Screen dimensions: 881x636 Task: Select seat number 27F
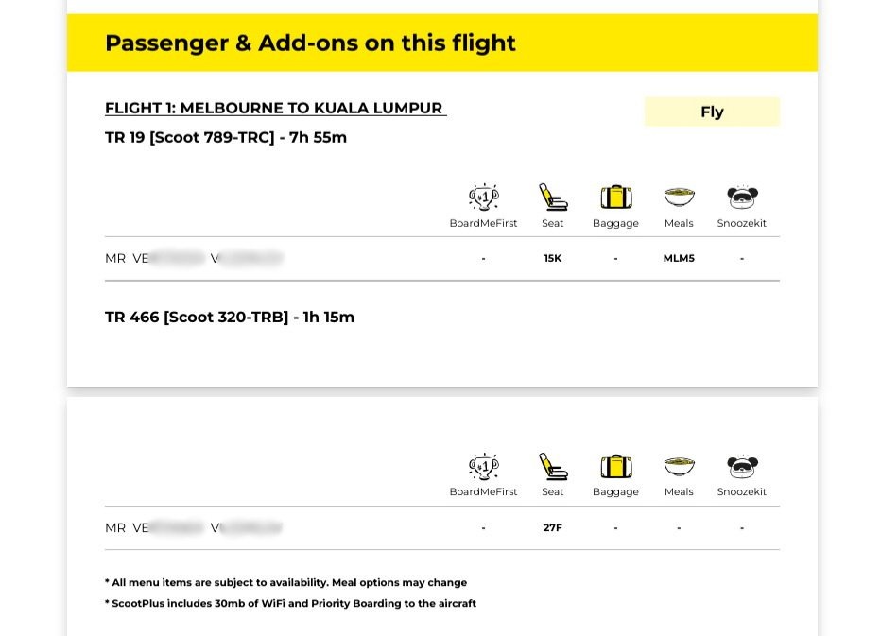[x=553, y=528]
